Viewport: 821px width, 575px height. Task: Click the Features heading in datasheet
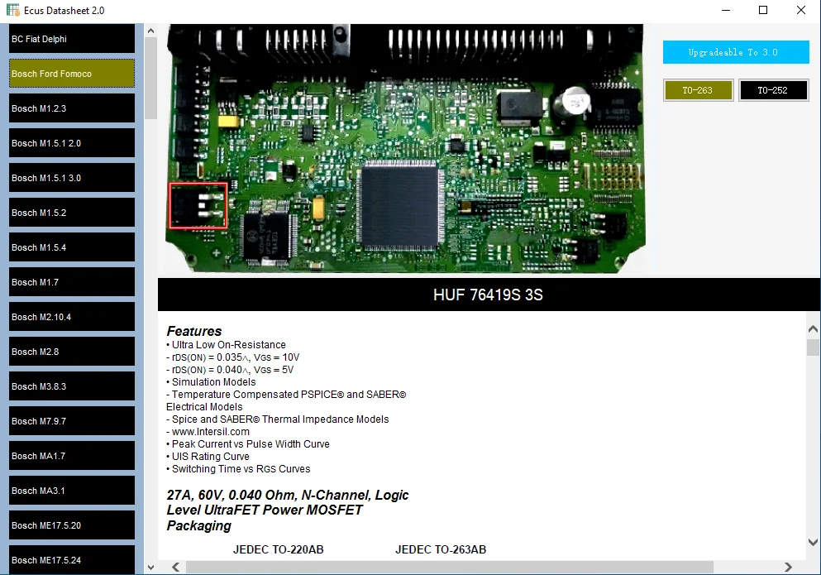[x=194, y=331]
